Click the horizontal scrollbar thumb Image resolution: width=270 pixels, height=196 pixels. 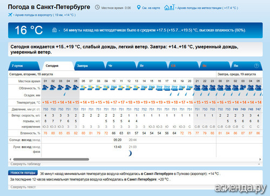pos(51,159)
